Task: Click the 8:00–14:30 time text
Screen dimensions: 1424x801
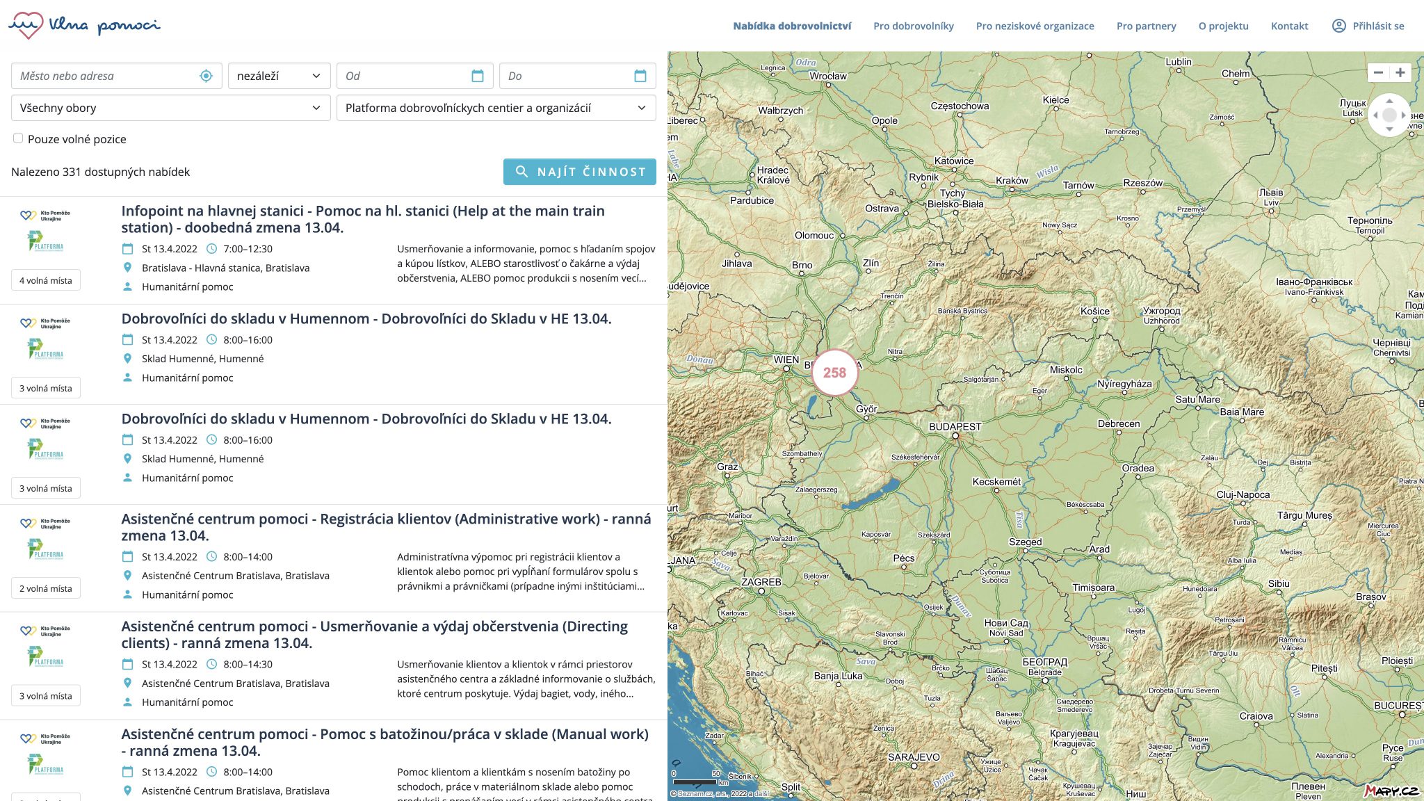Action: coord(248,665)
